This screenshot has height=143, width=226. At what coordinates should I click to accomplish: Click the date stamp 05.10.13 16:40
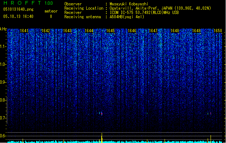18,16
